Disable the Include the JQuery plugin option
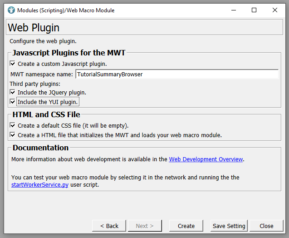Viewport: 289px width, 238px height. click(x=13, y=93)
